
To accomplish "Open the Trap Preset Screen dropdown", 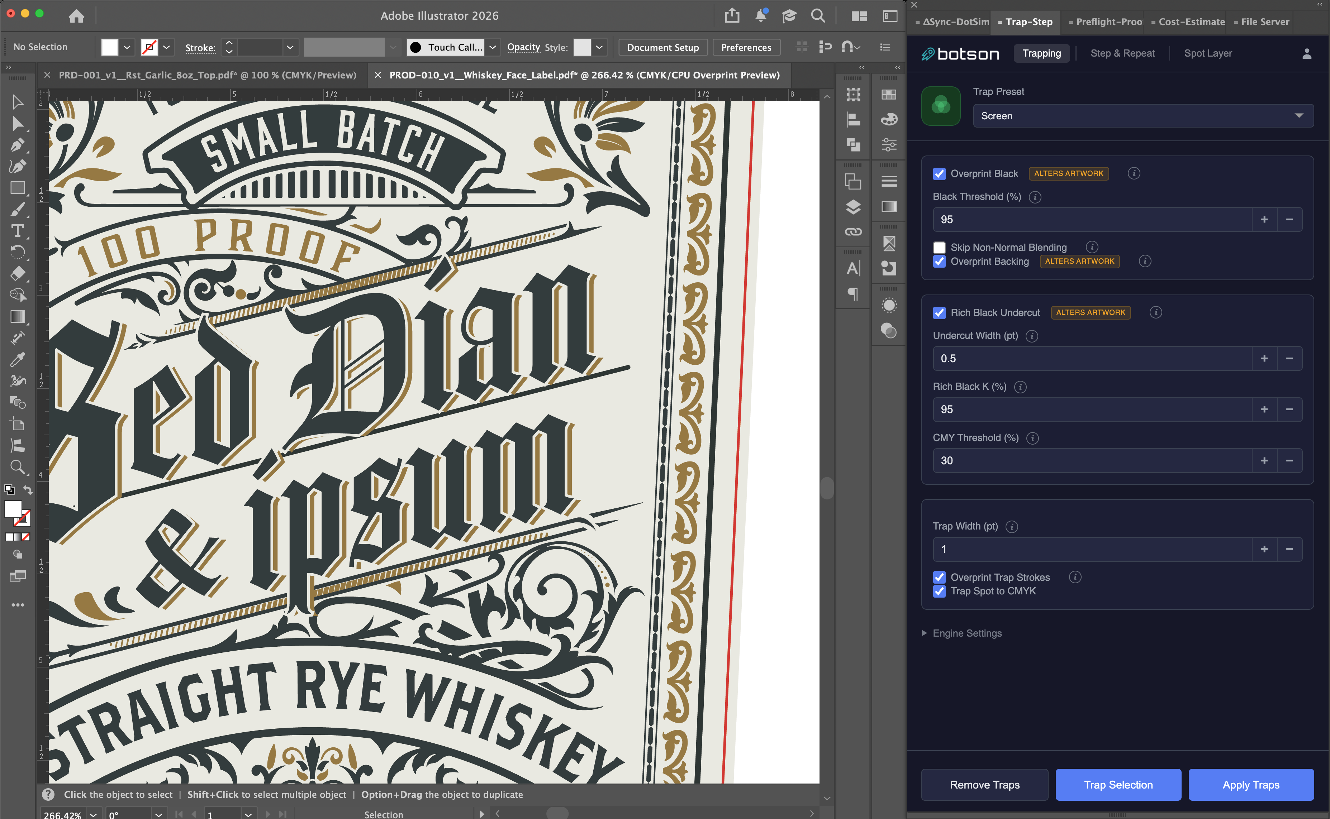I will (1143, 116).
